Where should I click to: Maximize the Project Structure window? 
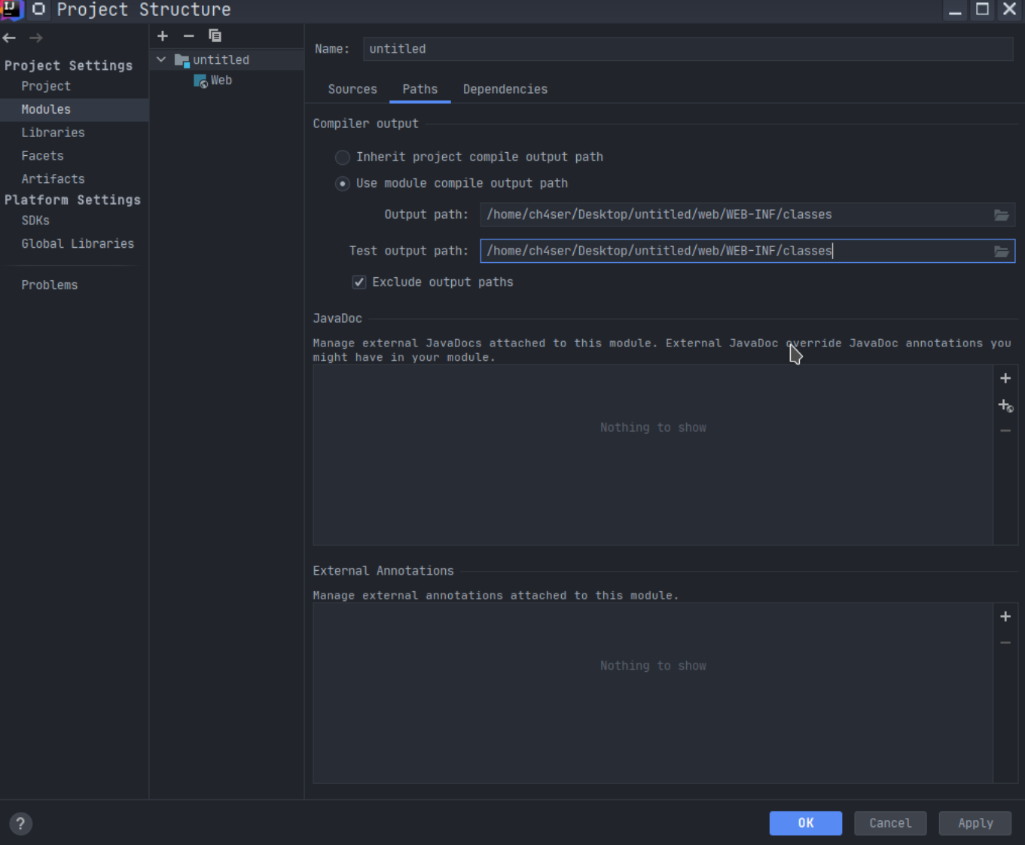[x=983, y=10]
